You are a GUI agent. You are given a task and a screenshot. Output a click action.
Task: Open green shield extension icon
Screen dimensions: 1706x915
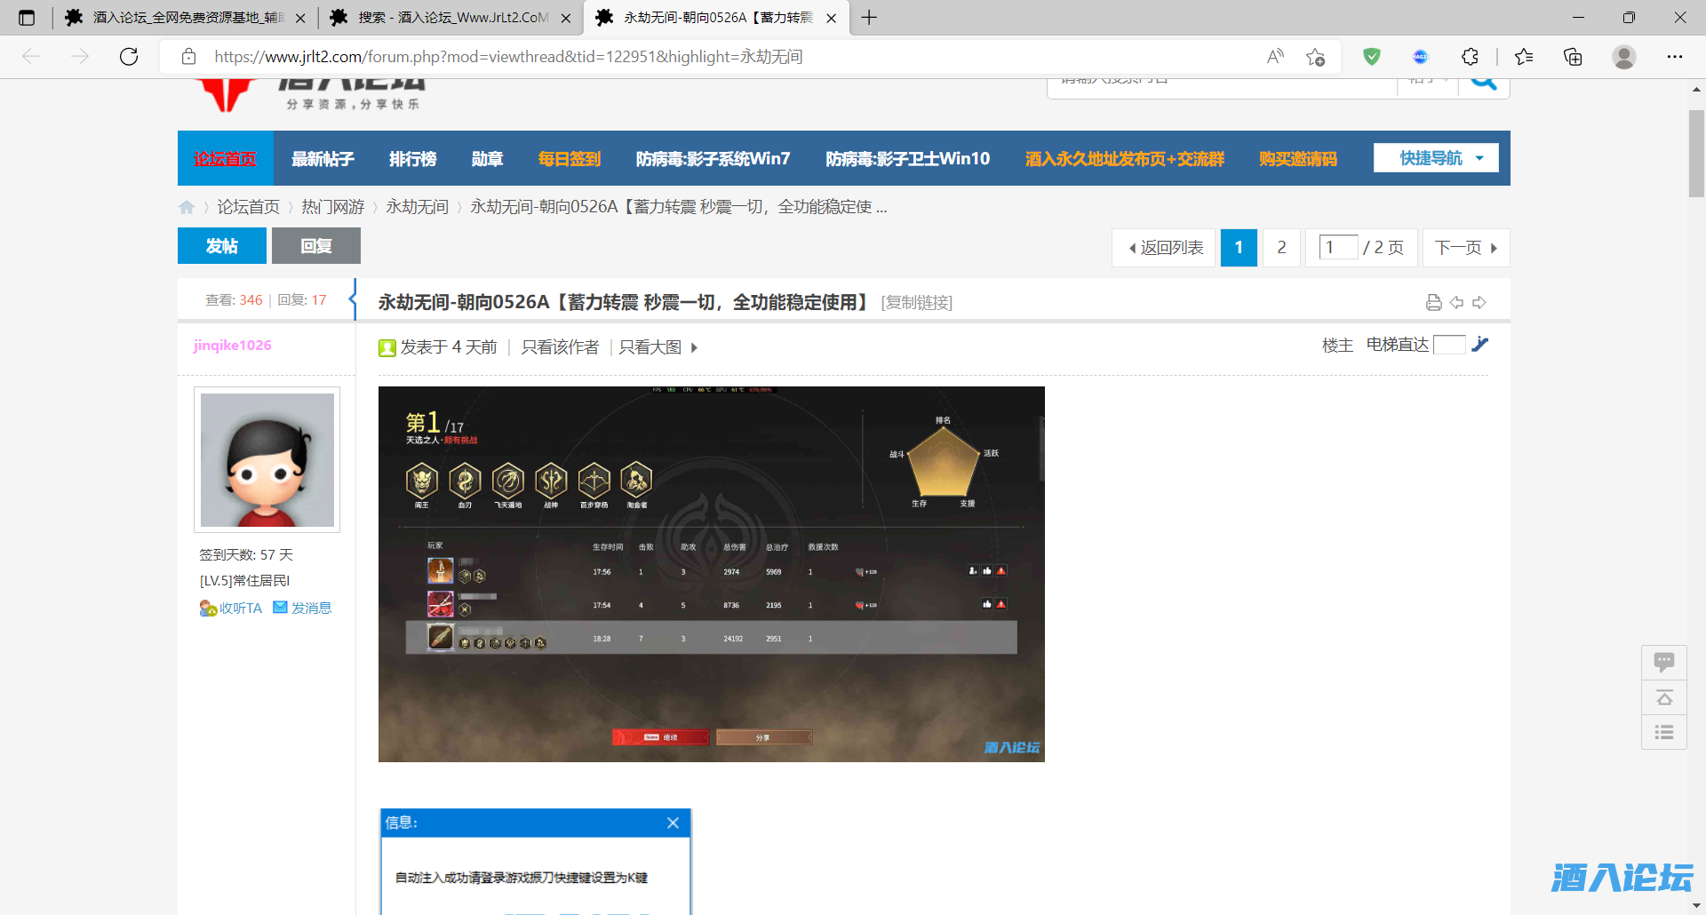coord(1372,57)
